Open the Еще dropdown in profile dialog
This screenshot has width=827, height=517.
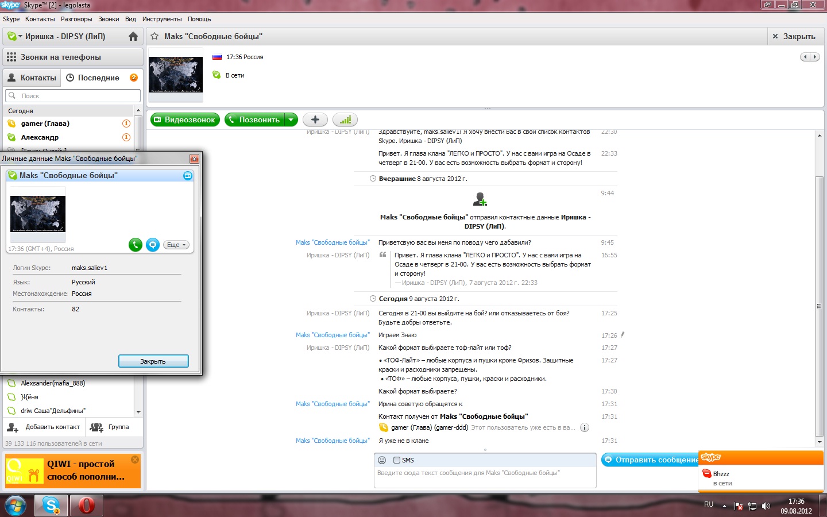176,245
